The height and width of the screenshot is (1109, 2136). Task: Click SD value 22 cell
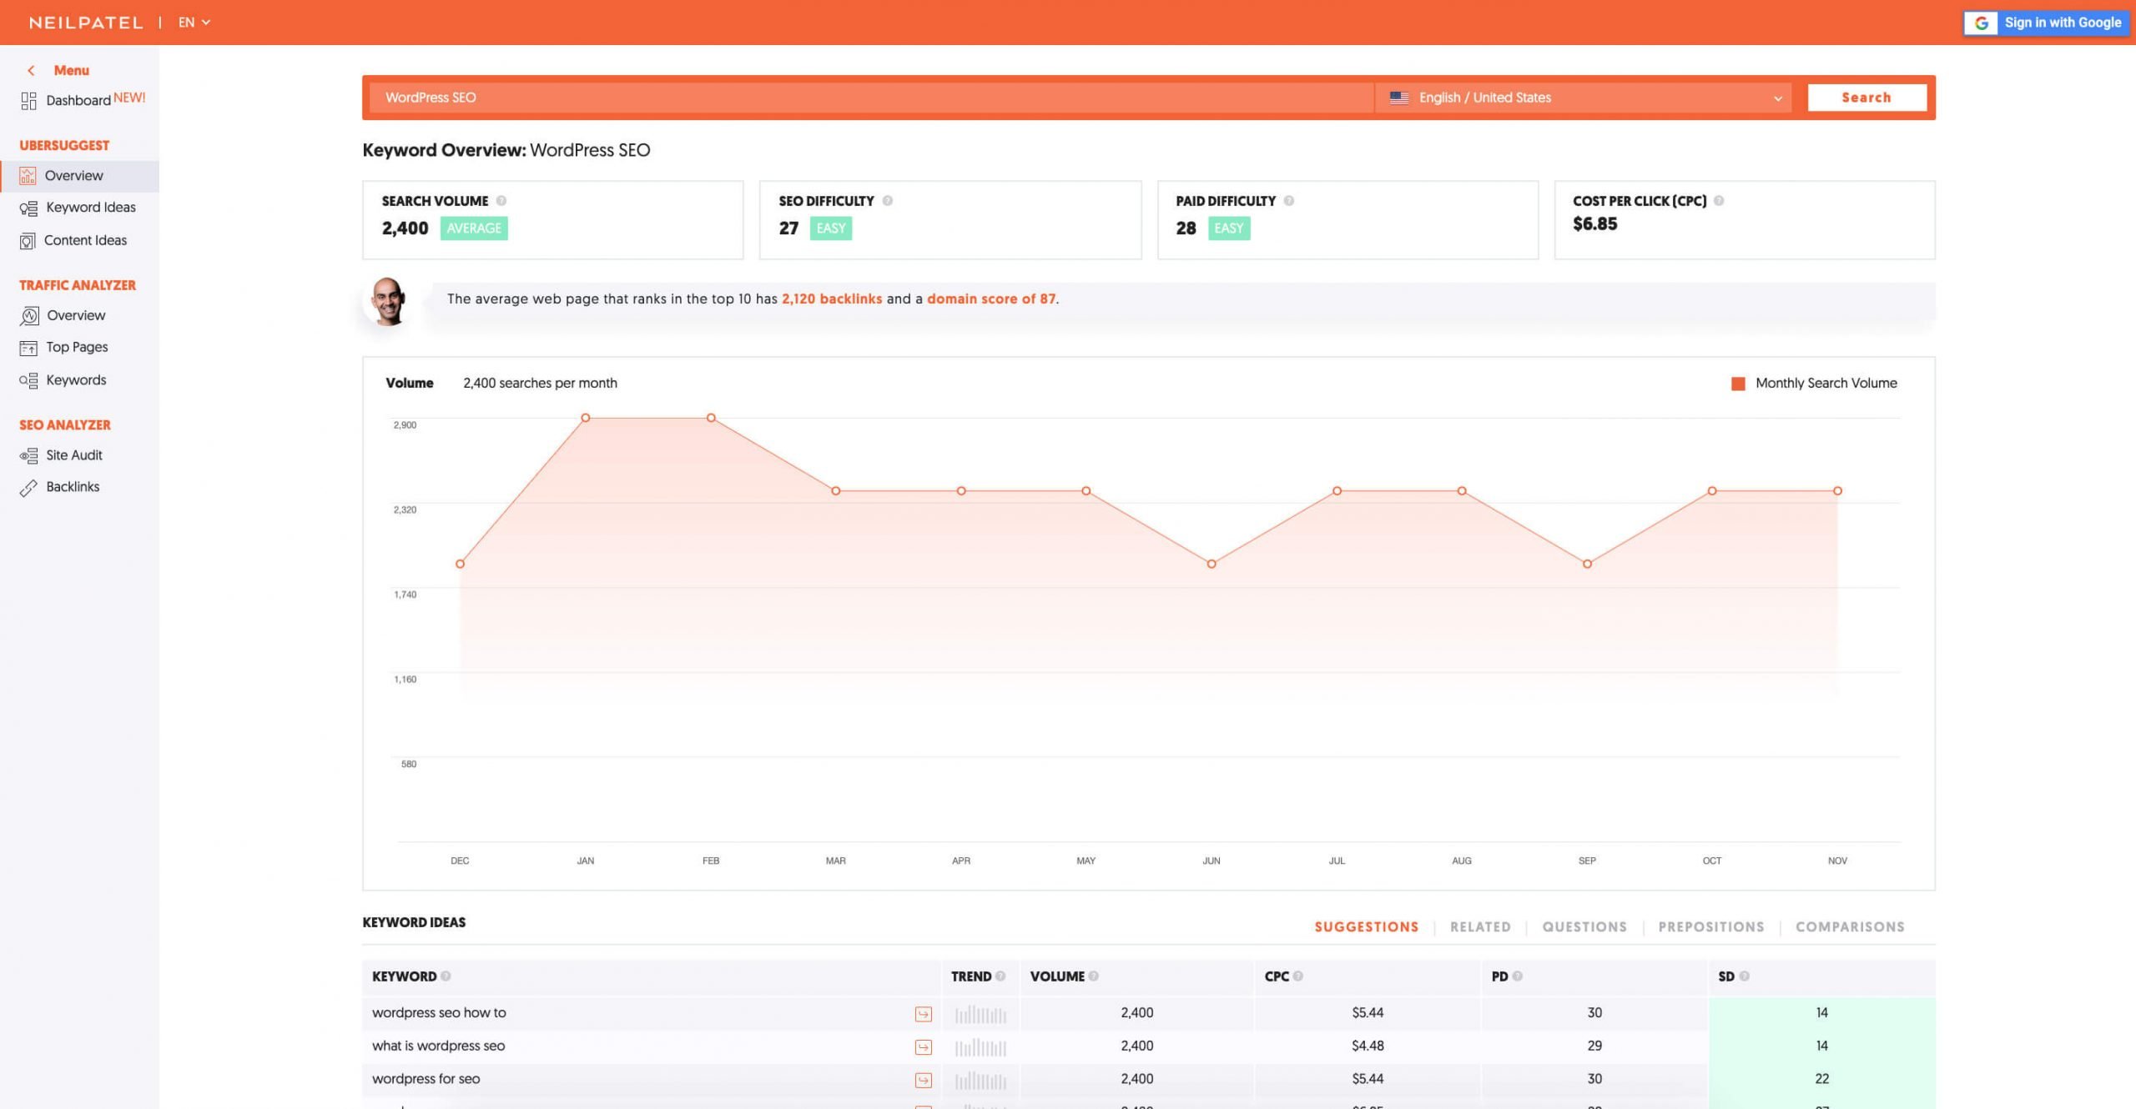(1821, 1079)
